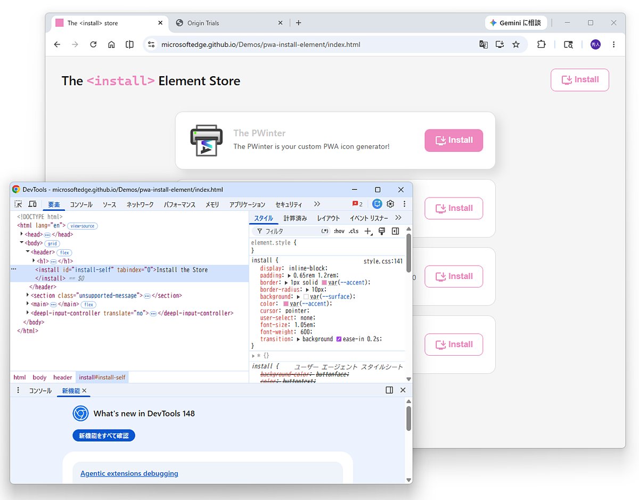The width and height of the screenshot is (639, 500).
Task: Click the filled Install button for The PWinter
Action: coord(454,140)
